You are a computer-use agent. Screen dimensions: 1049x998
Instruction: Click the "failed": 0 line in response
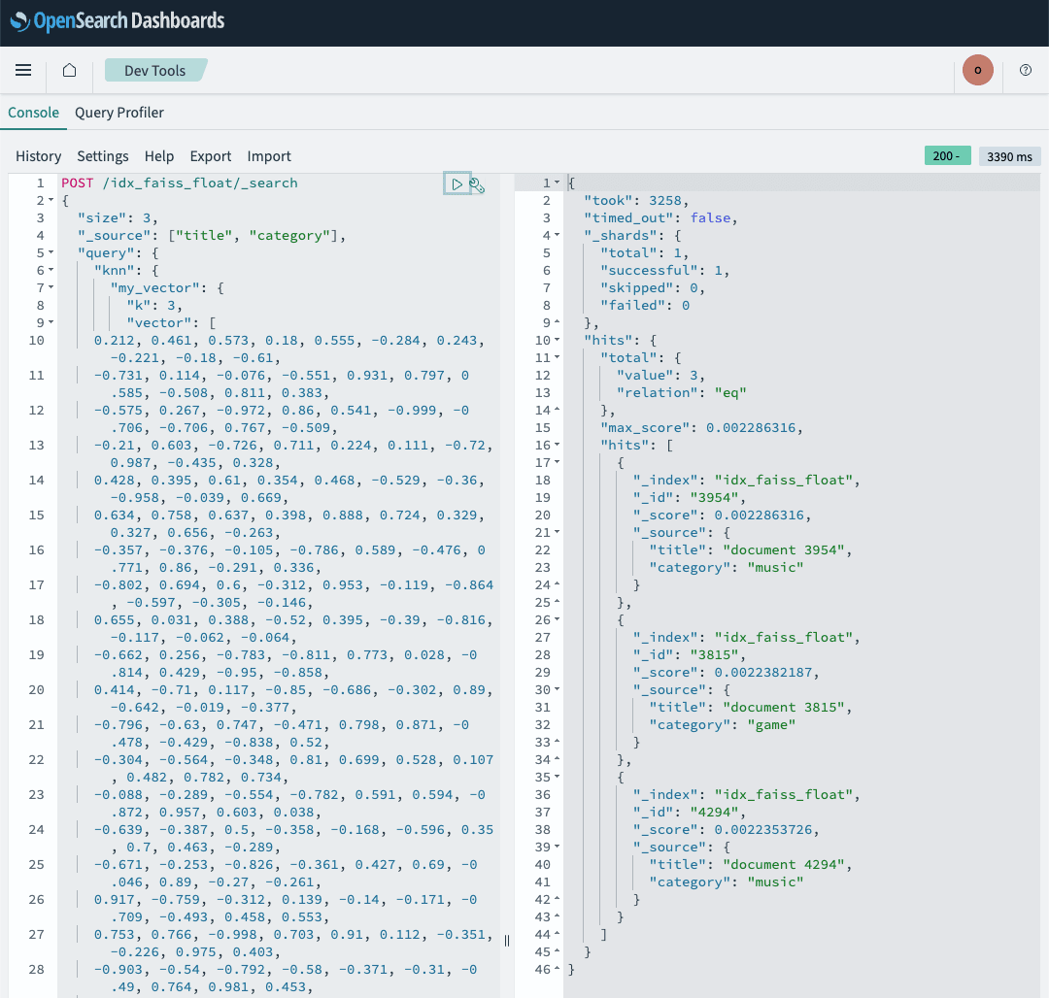(644, 306)
